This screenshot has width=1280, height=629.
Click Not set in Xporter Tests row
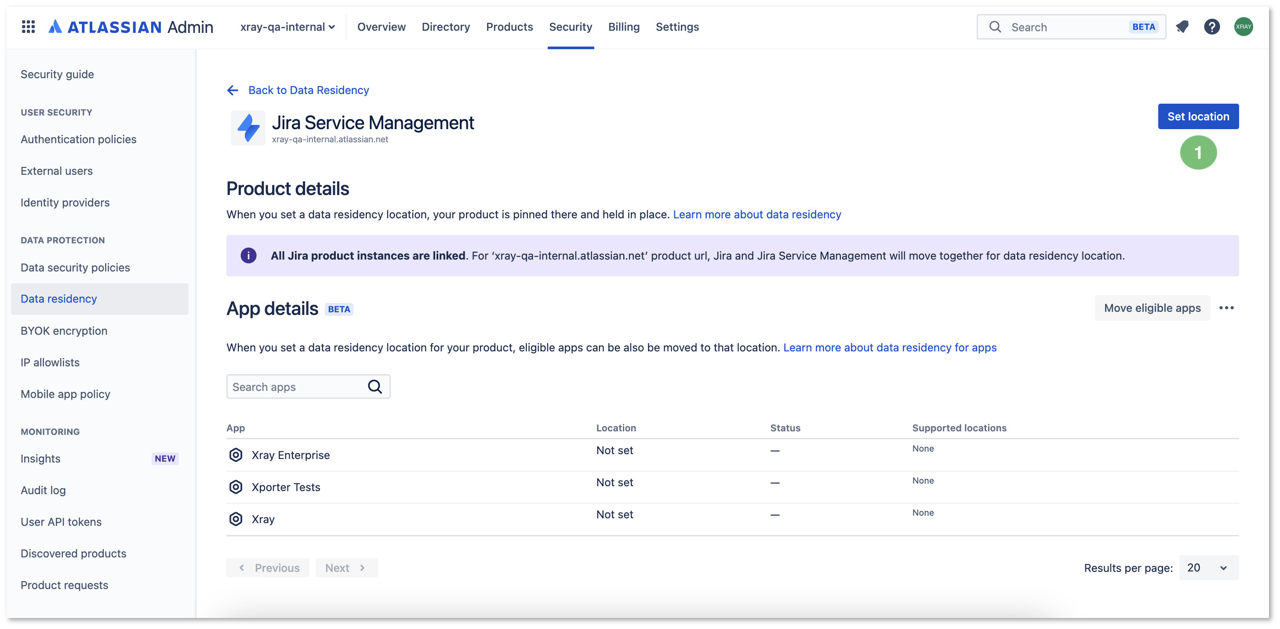coord(615,483)
